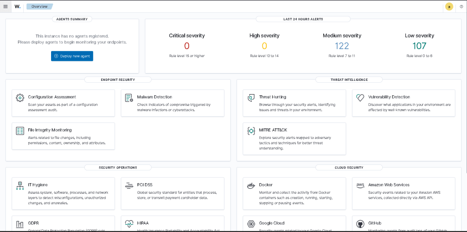This screenshot has height=232, width=467.
Task: Open the PCI DSS card
Action: (x=172, y=193)
